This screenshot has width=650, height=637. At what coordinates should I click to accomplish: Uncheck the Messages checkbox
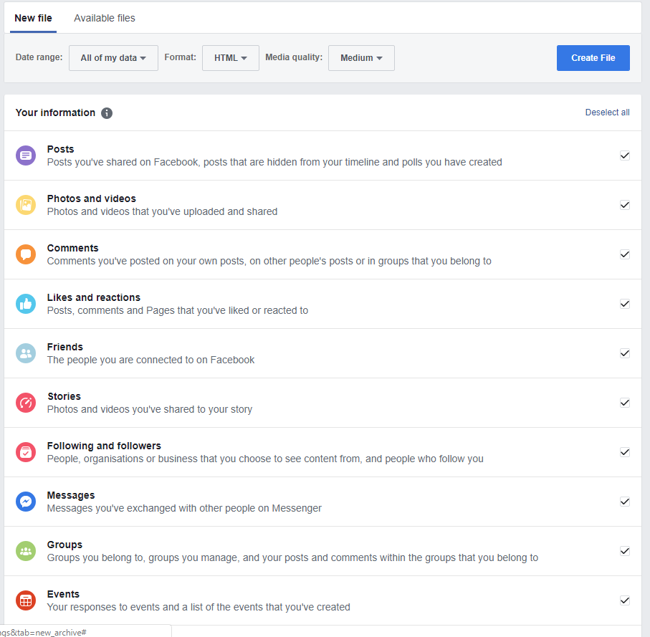coord(625,502)
